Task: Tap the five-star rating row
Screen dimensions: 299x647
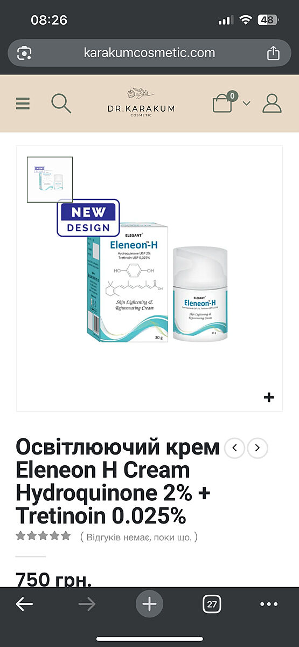Action: (x=43, y=535)
